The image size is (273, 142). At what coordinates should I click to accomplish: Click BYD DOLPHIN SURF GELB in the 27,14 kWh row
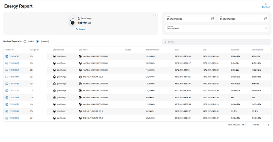click(93, 77)
